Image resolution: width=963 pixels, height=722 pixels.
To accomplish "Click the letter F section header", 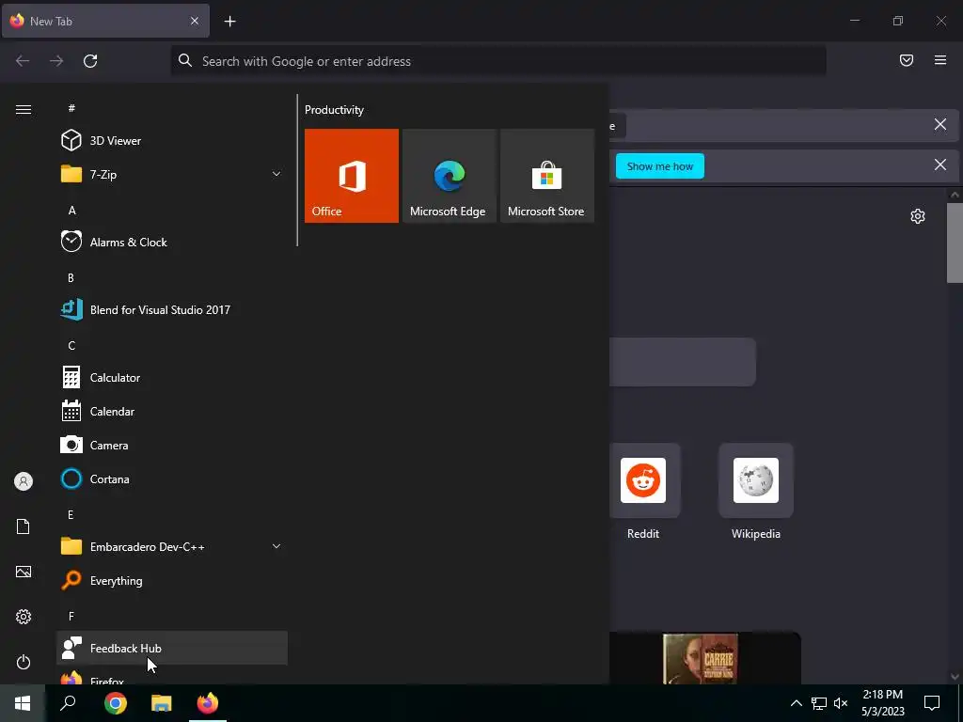I will coord(71,616).
